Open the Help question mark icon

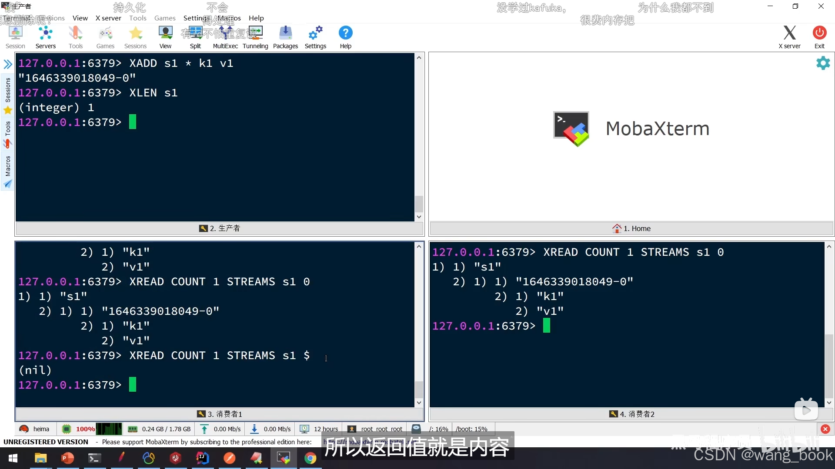pyautogui.click(x=345, y=37)
